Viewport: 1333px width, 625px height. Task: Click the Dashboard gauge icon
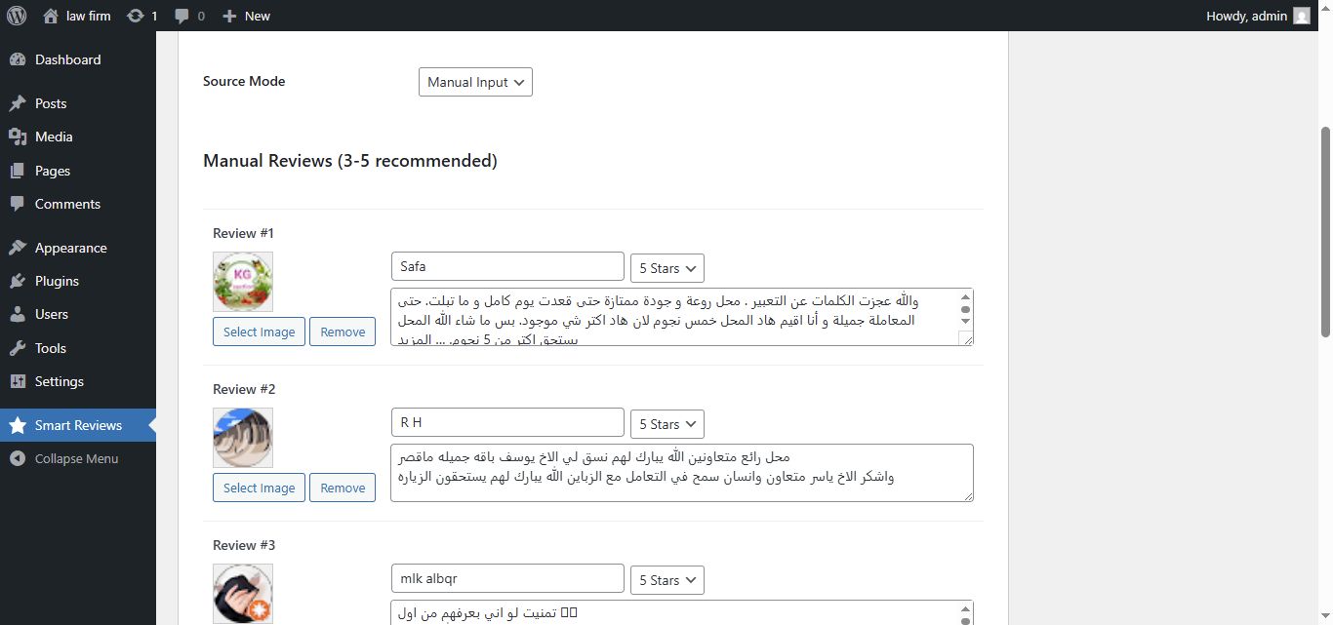click(x=18, y=59)
